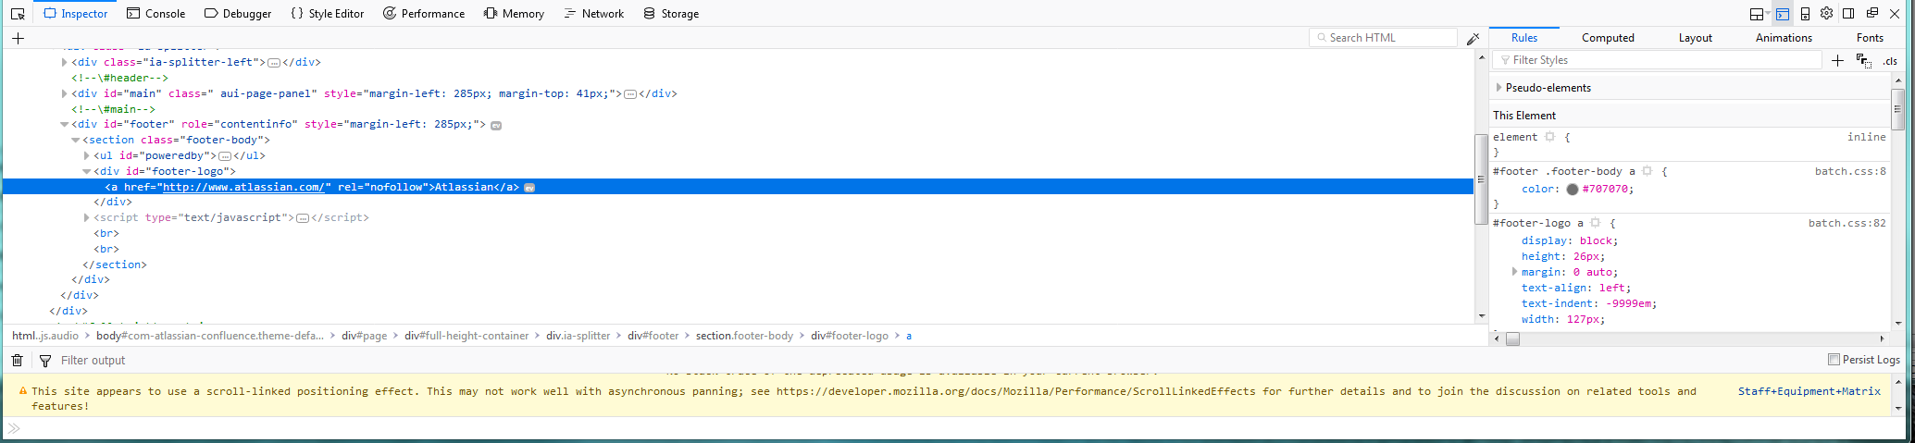Open the Console panel

click(x=155, y=14)
